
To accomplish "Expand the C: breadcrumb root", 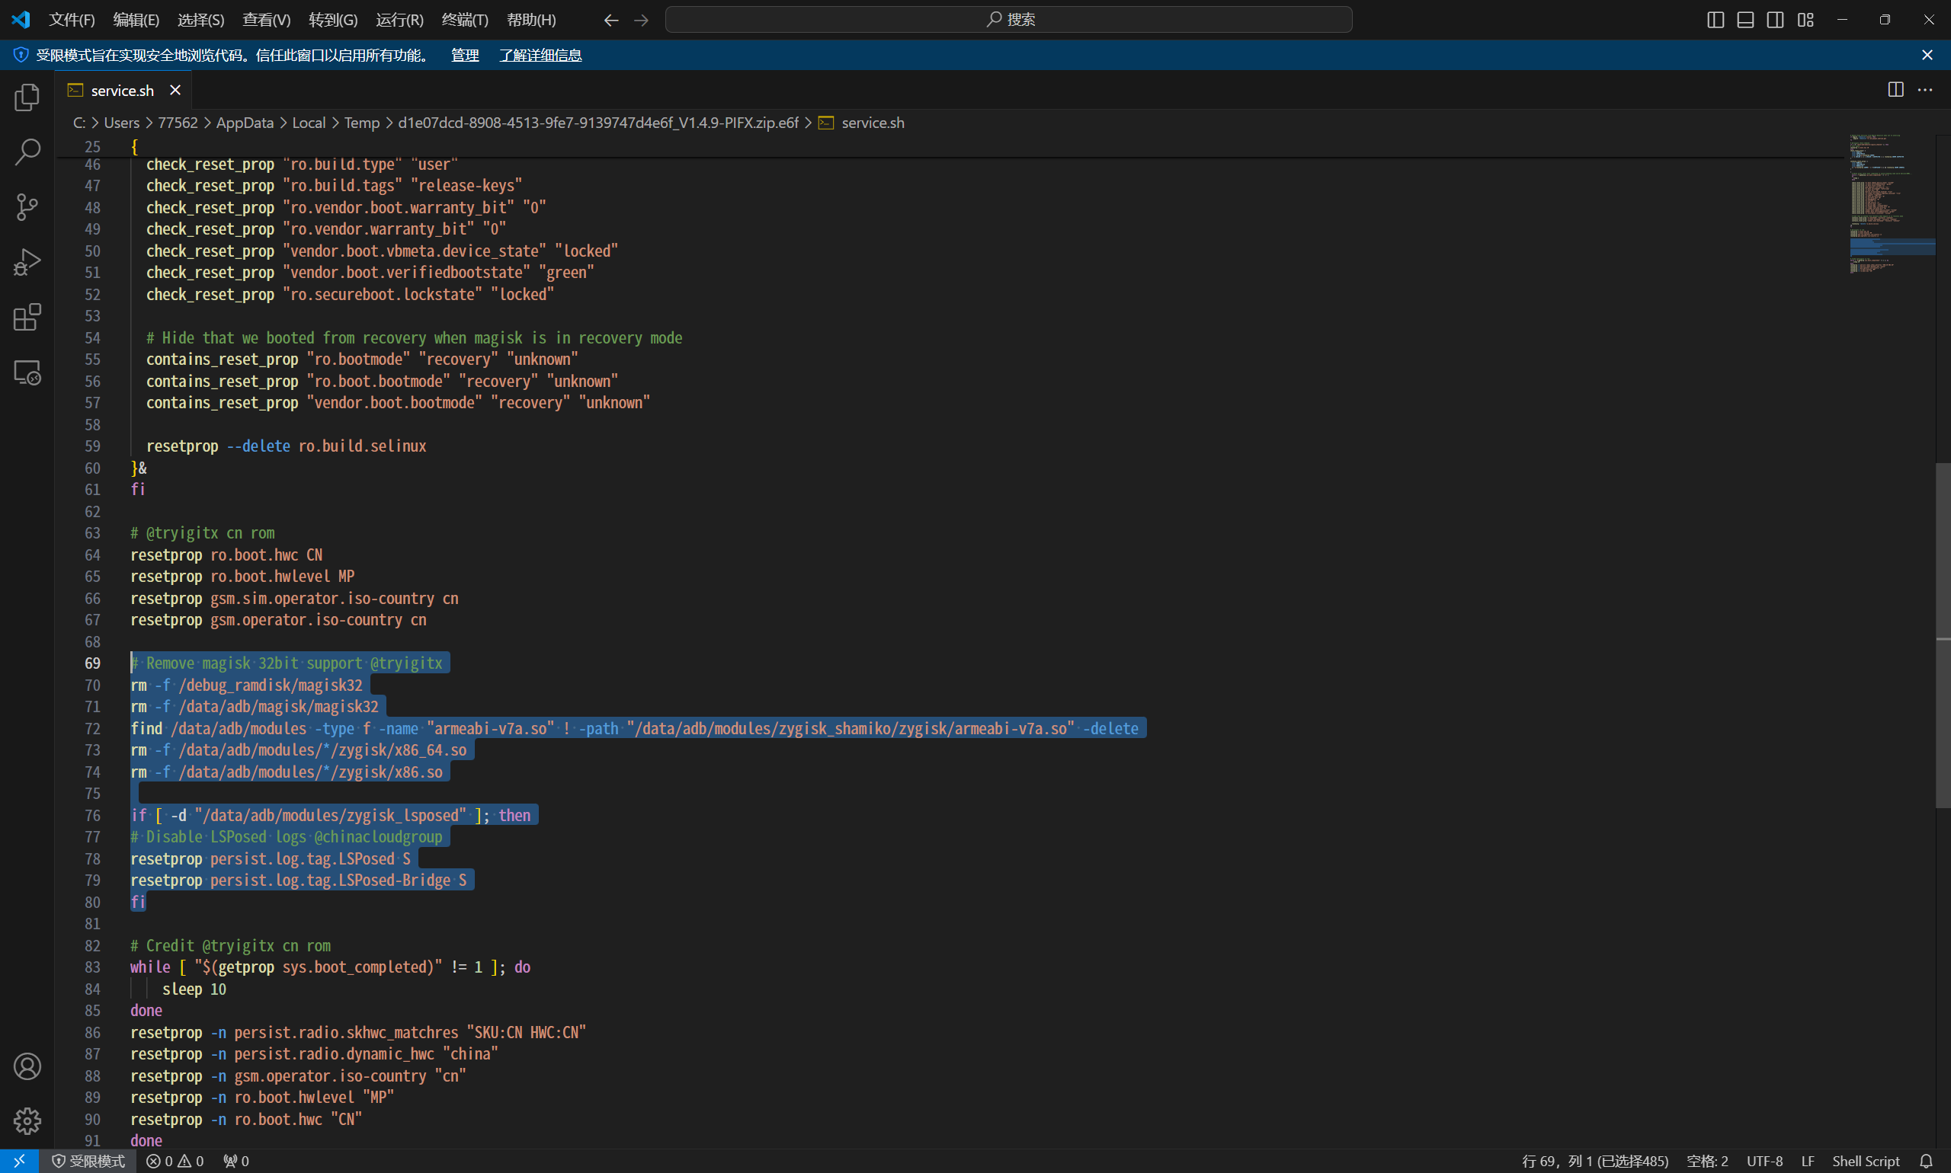I will pyautogui.click(x=79, y=123).
